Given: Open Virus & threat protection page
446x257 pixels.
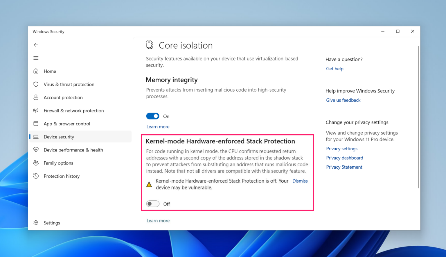Looking at the screenshot, I should pos(80,84).
